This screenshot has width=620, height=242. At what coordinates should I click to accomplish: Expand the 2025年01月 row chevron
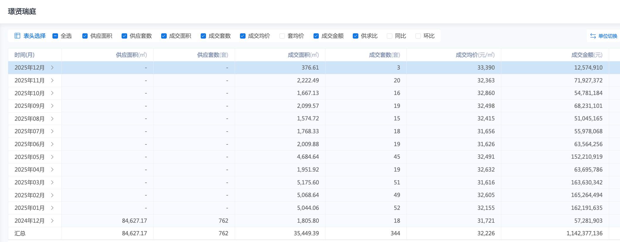point(52,208)
